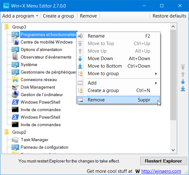This screenshot has width=189, height=175.
Task: Select Options d'alimentation item
Action: [x=41, y=49]
